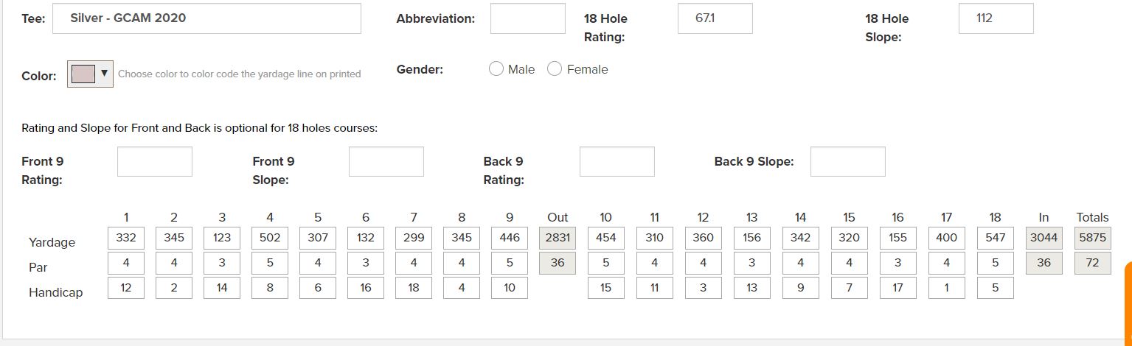Click hole 1 yardage field
This screenshot has height=346, width=1132.
[x=126, y=238]
